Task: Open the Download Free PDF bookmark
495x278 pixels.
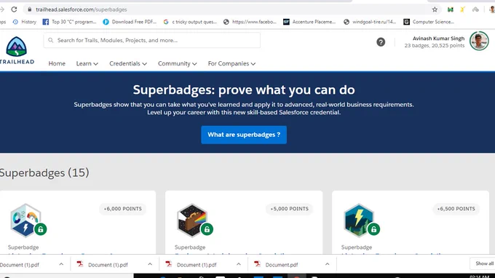Action: [130, 22]
